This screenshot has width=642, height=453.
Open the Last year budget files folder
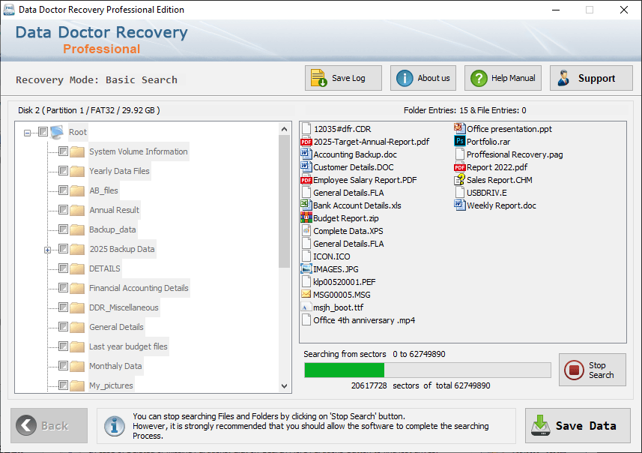pos(128,346)
